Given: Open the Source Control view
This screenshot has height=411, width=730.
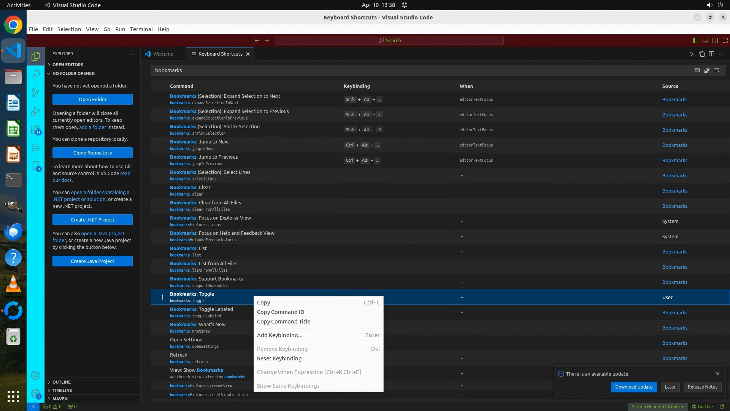Looking at the screenshot, I should tap(35, 92).
